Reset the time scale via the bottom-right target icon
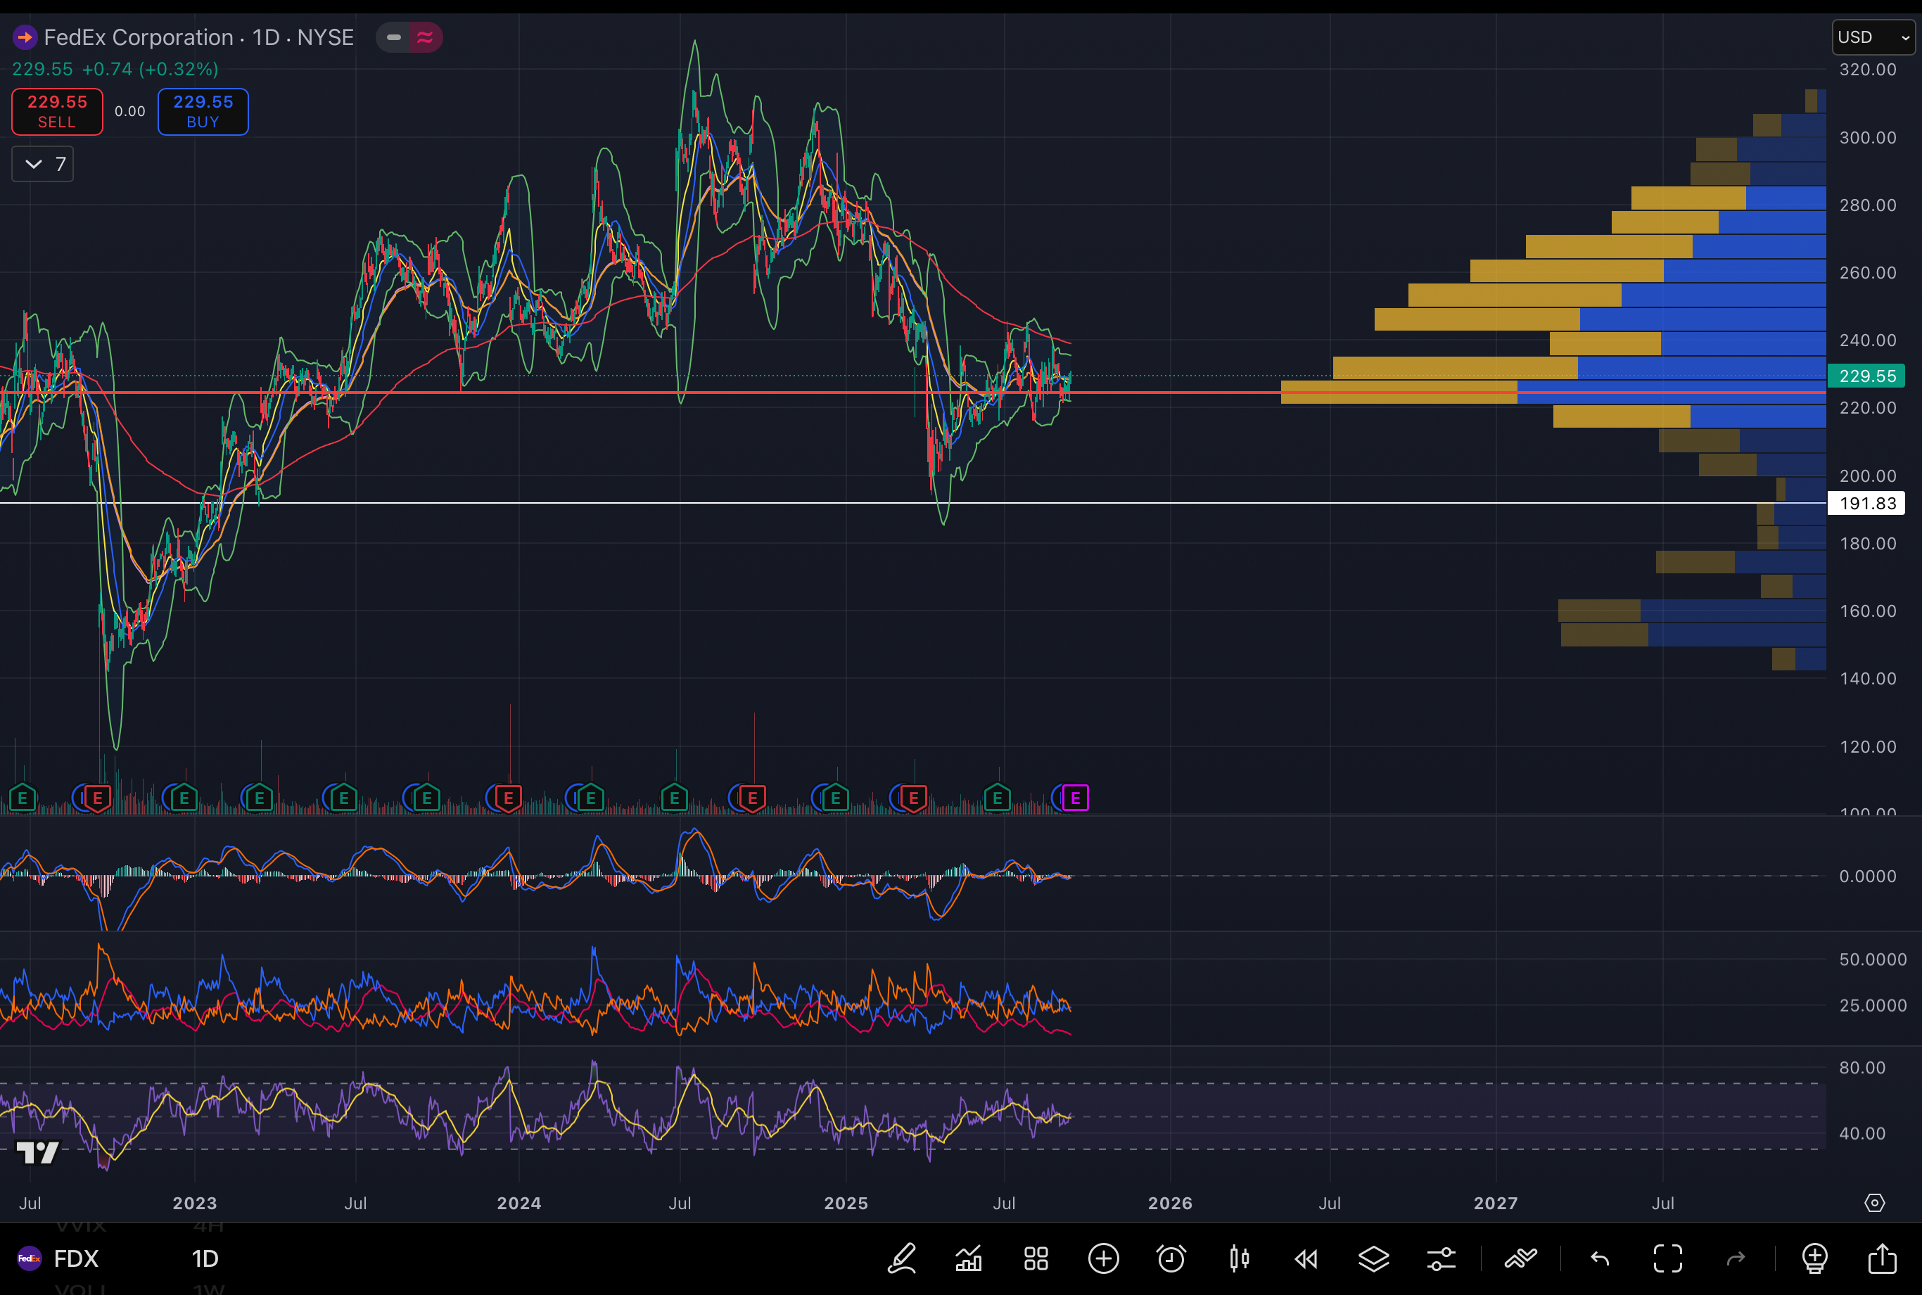 (1875, 1203)
